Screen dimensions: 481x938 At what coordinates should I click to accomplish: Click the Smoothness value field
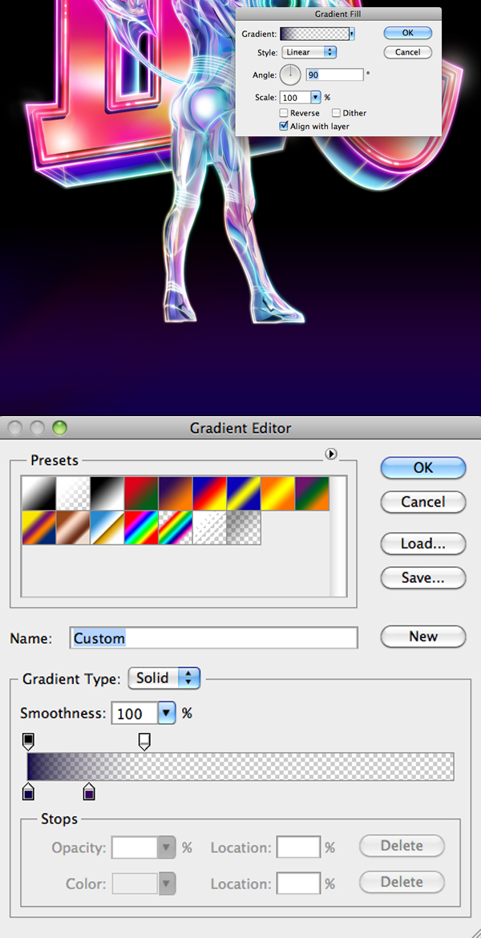[135, 713]
